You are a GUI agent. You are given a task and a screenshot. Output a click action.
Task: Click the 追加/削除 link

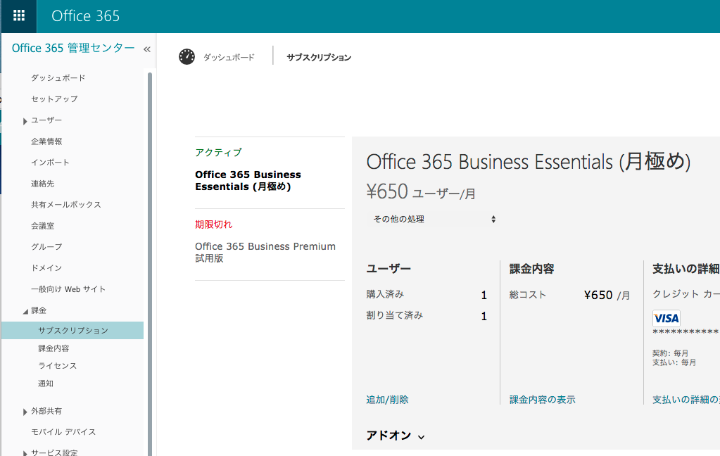click(387, 400)
